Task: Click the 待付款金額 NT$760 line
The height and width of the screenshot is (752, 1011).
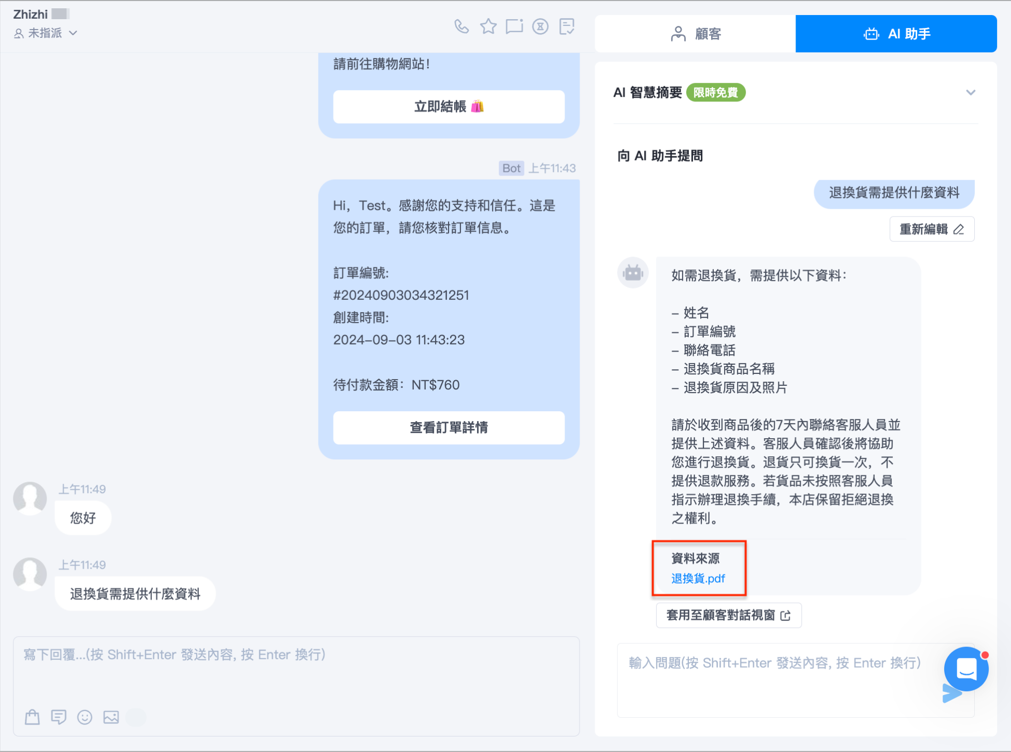Action: pyautogui.click(x=396, y=385)
